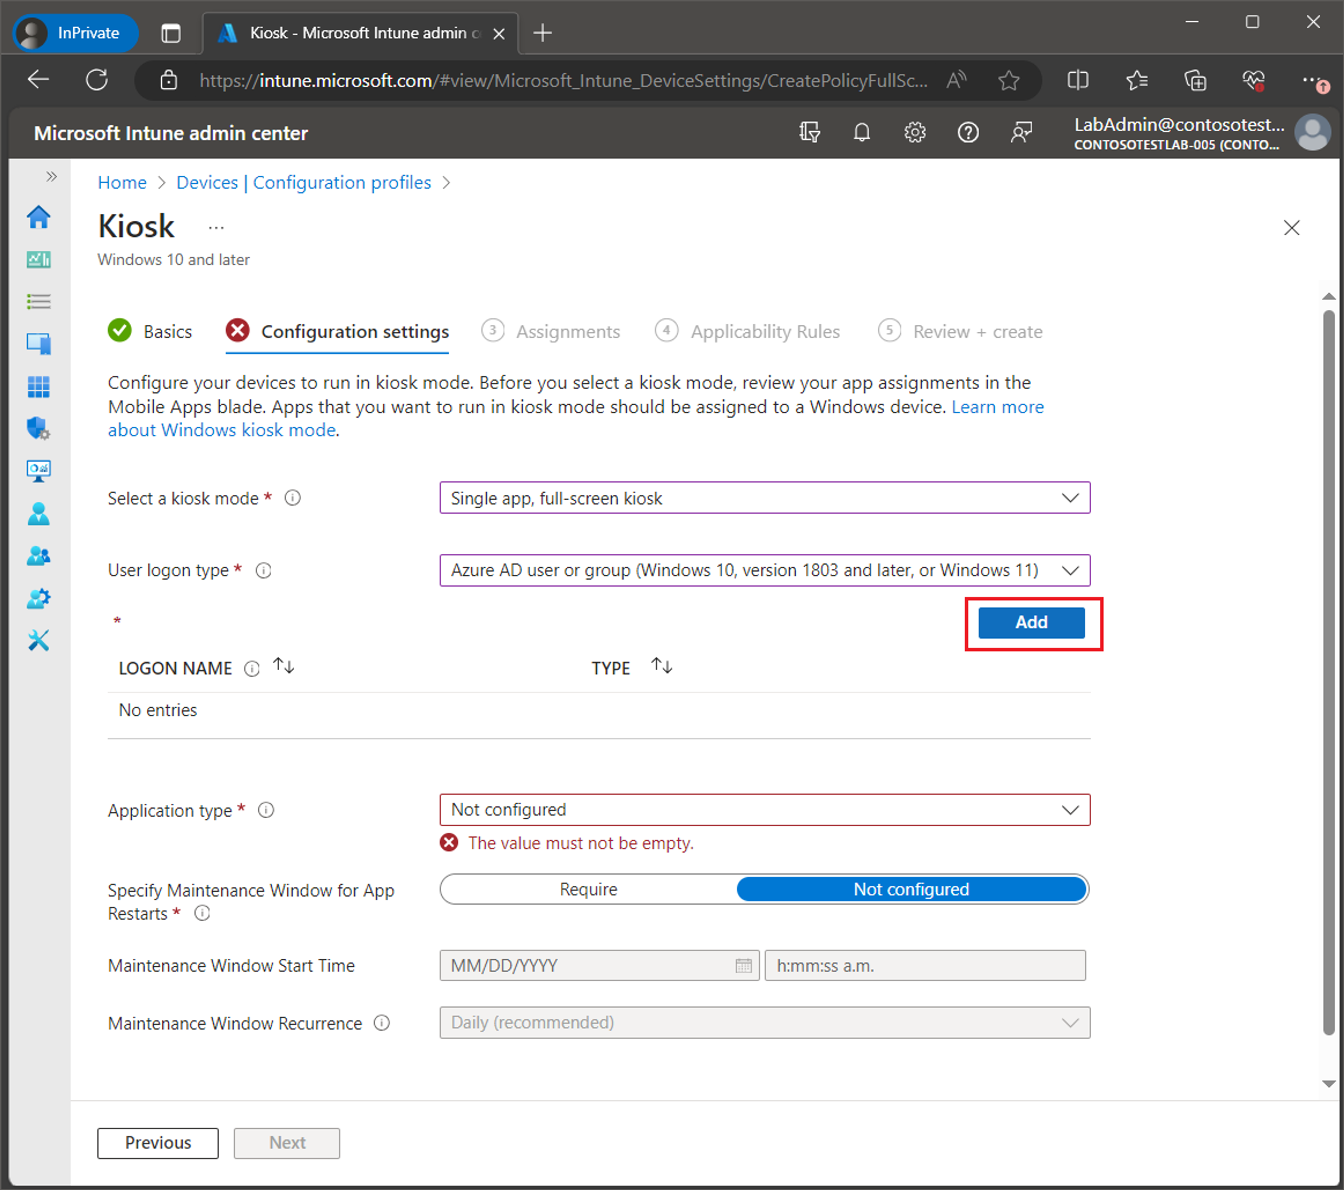Open the help question mark icon

968,133
